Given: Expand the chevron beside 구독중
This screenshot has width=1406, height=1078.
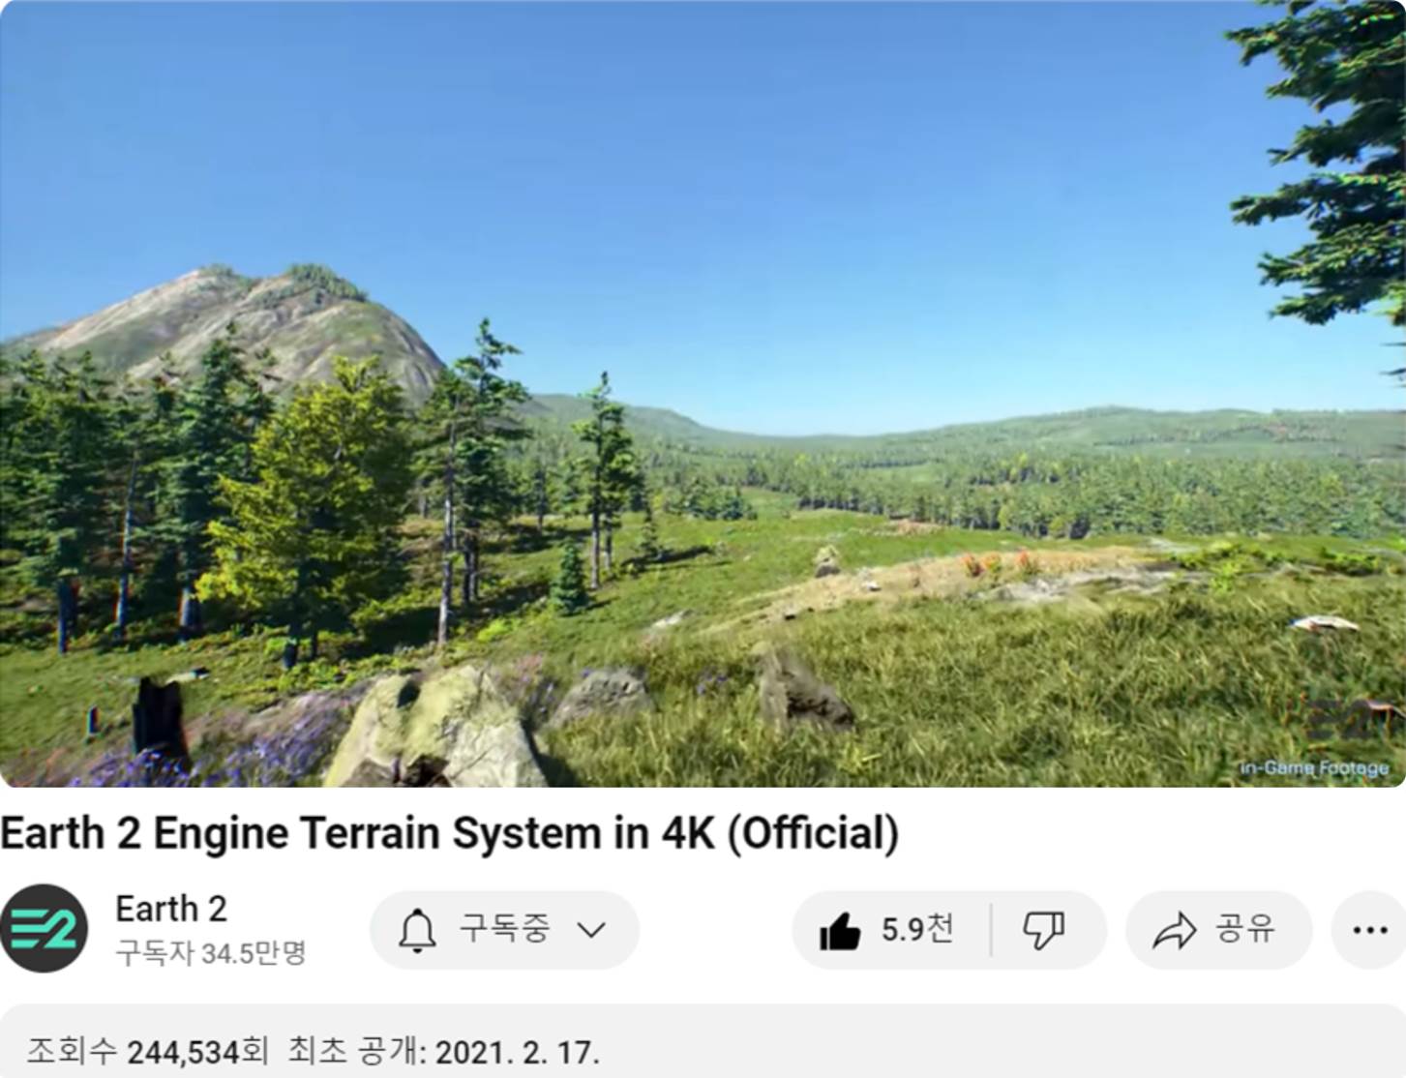Looking at the screenshot, I should [x=591, y=930].
